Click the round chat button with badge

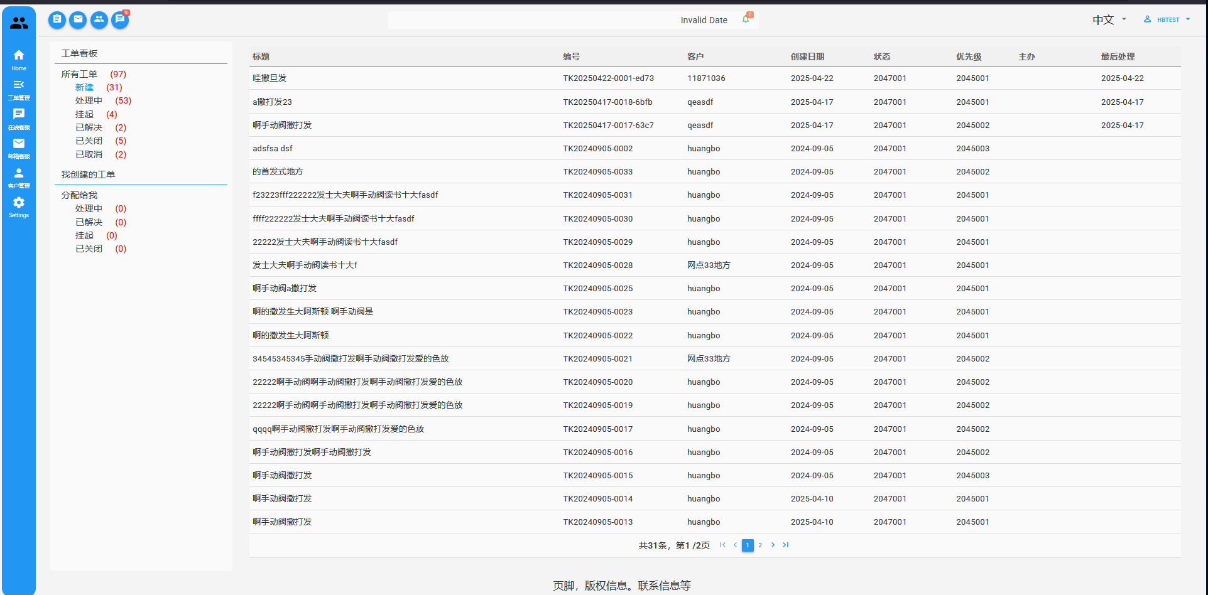[120, 19]
